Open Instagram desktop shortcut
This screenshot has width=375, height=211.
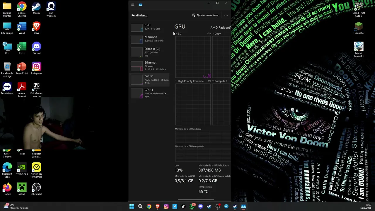click(36, 69)
